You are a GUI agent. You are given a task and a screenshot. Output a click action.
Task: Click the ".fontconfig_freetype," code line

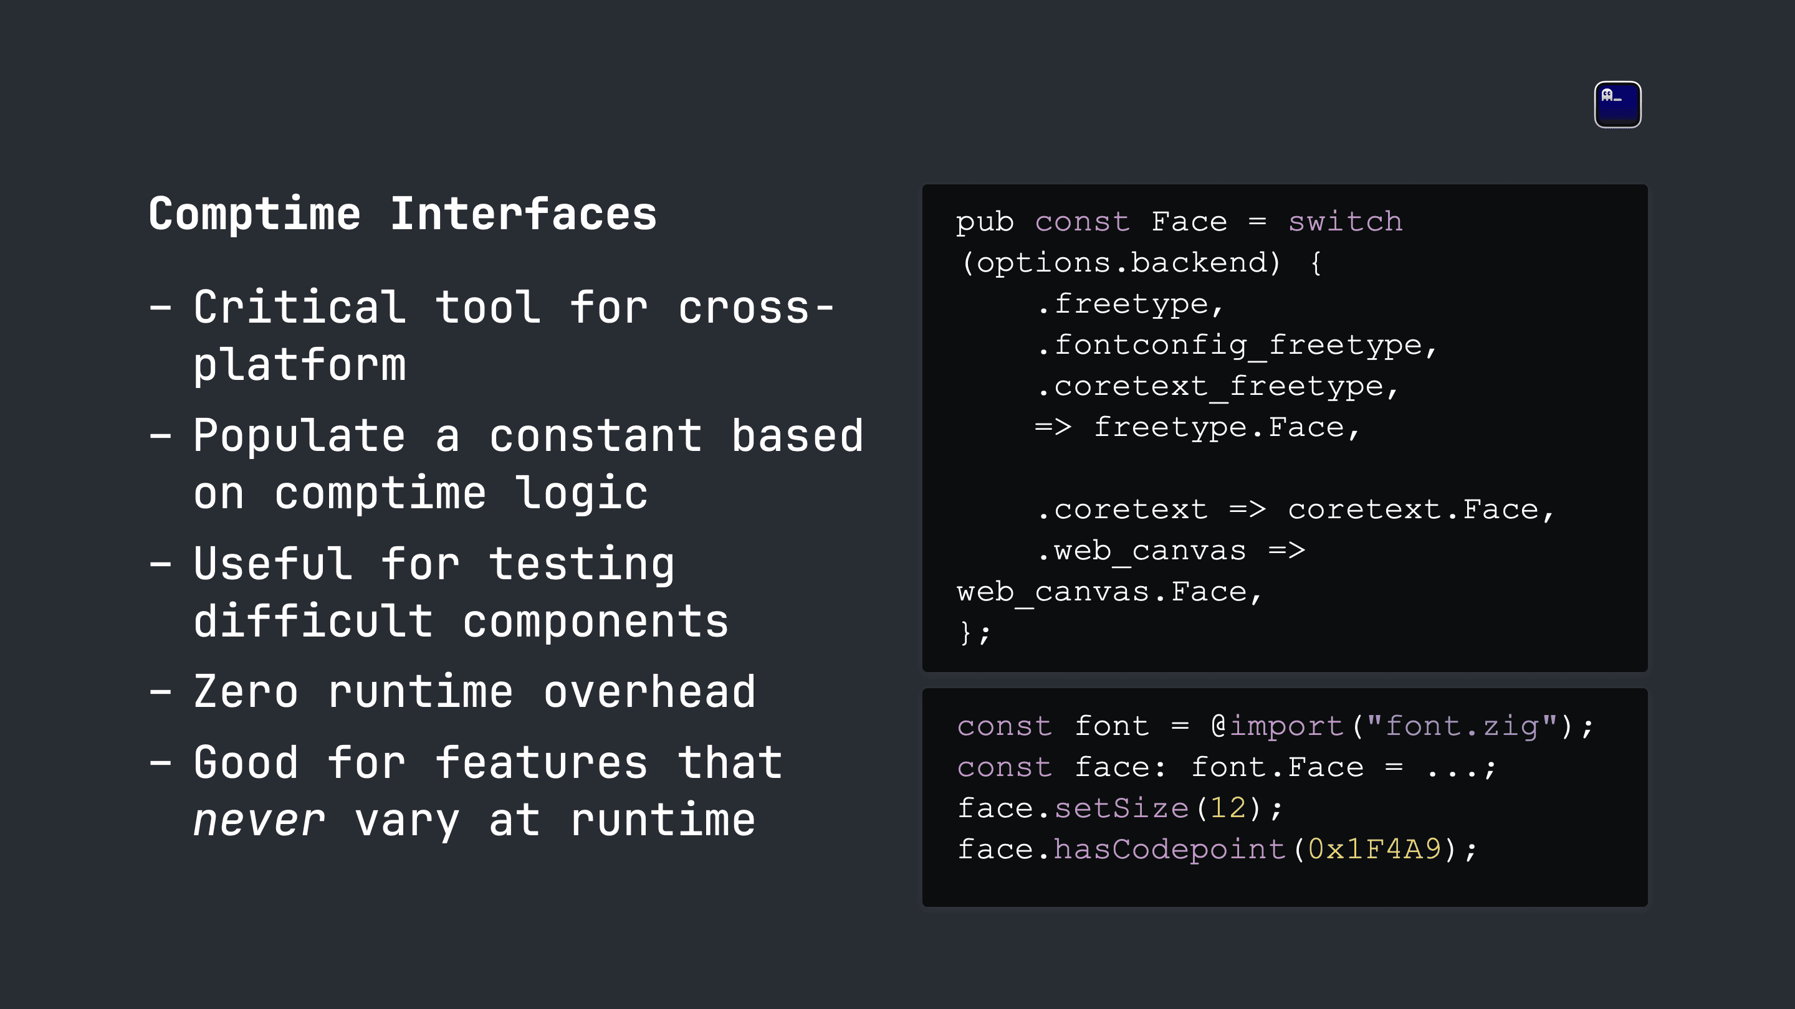(1237, 346)
